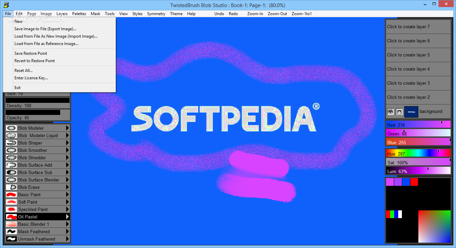Click the TwistedBrush app icon in title bar
This screenshot has height=248, width=456.
(6, 5)
